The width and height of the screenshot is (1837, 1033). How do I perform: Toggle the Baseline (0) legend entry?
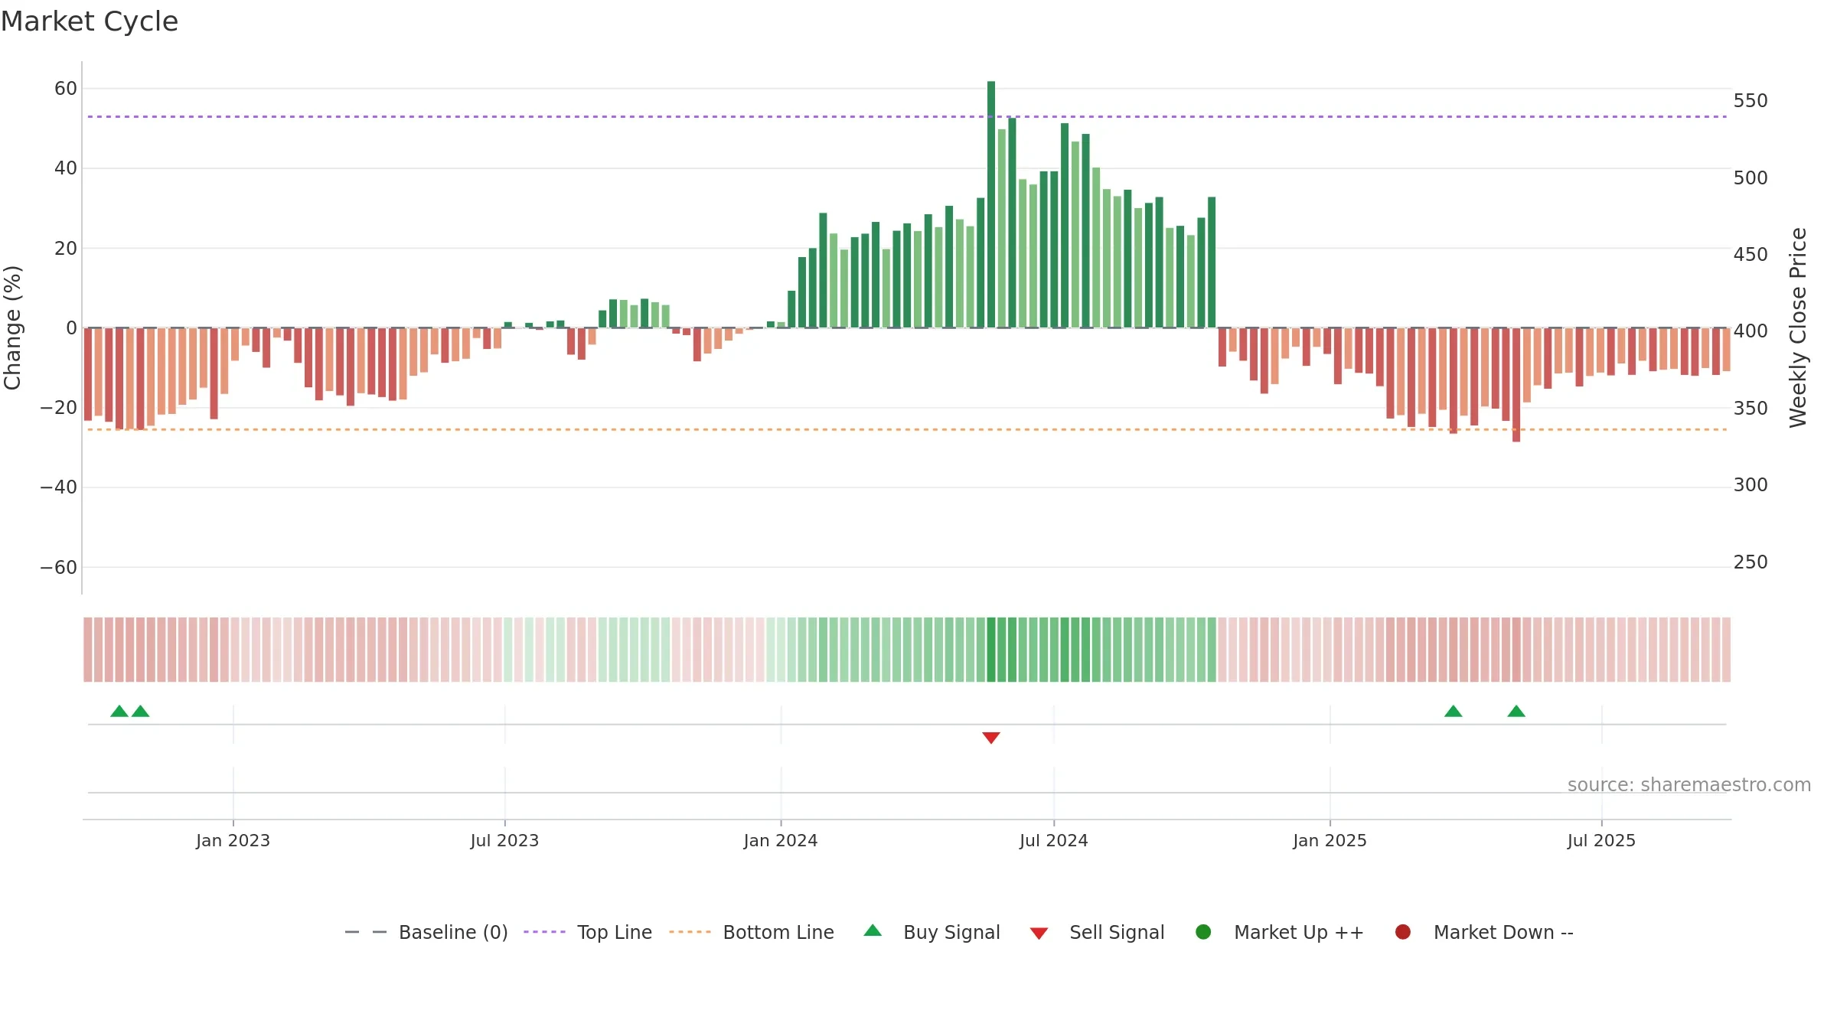click(426, 932)
